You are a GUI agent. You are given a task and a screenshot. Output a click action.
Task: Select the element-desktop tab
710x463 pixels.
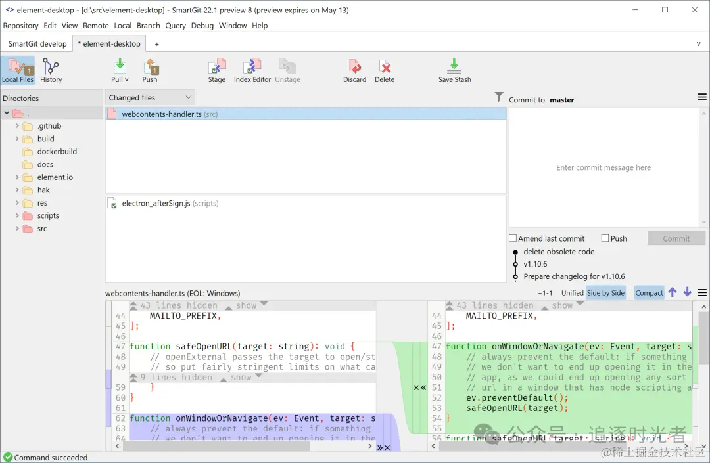(109, 44)
